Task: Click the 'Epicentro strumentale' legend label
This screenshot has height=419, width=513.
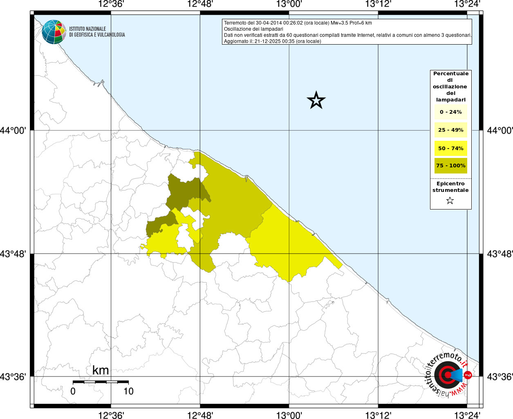Action: point(450,187)
